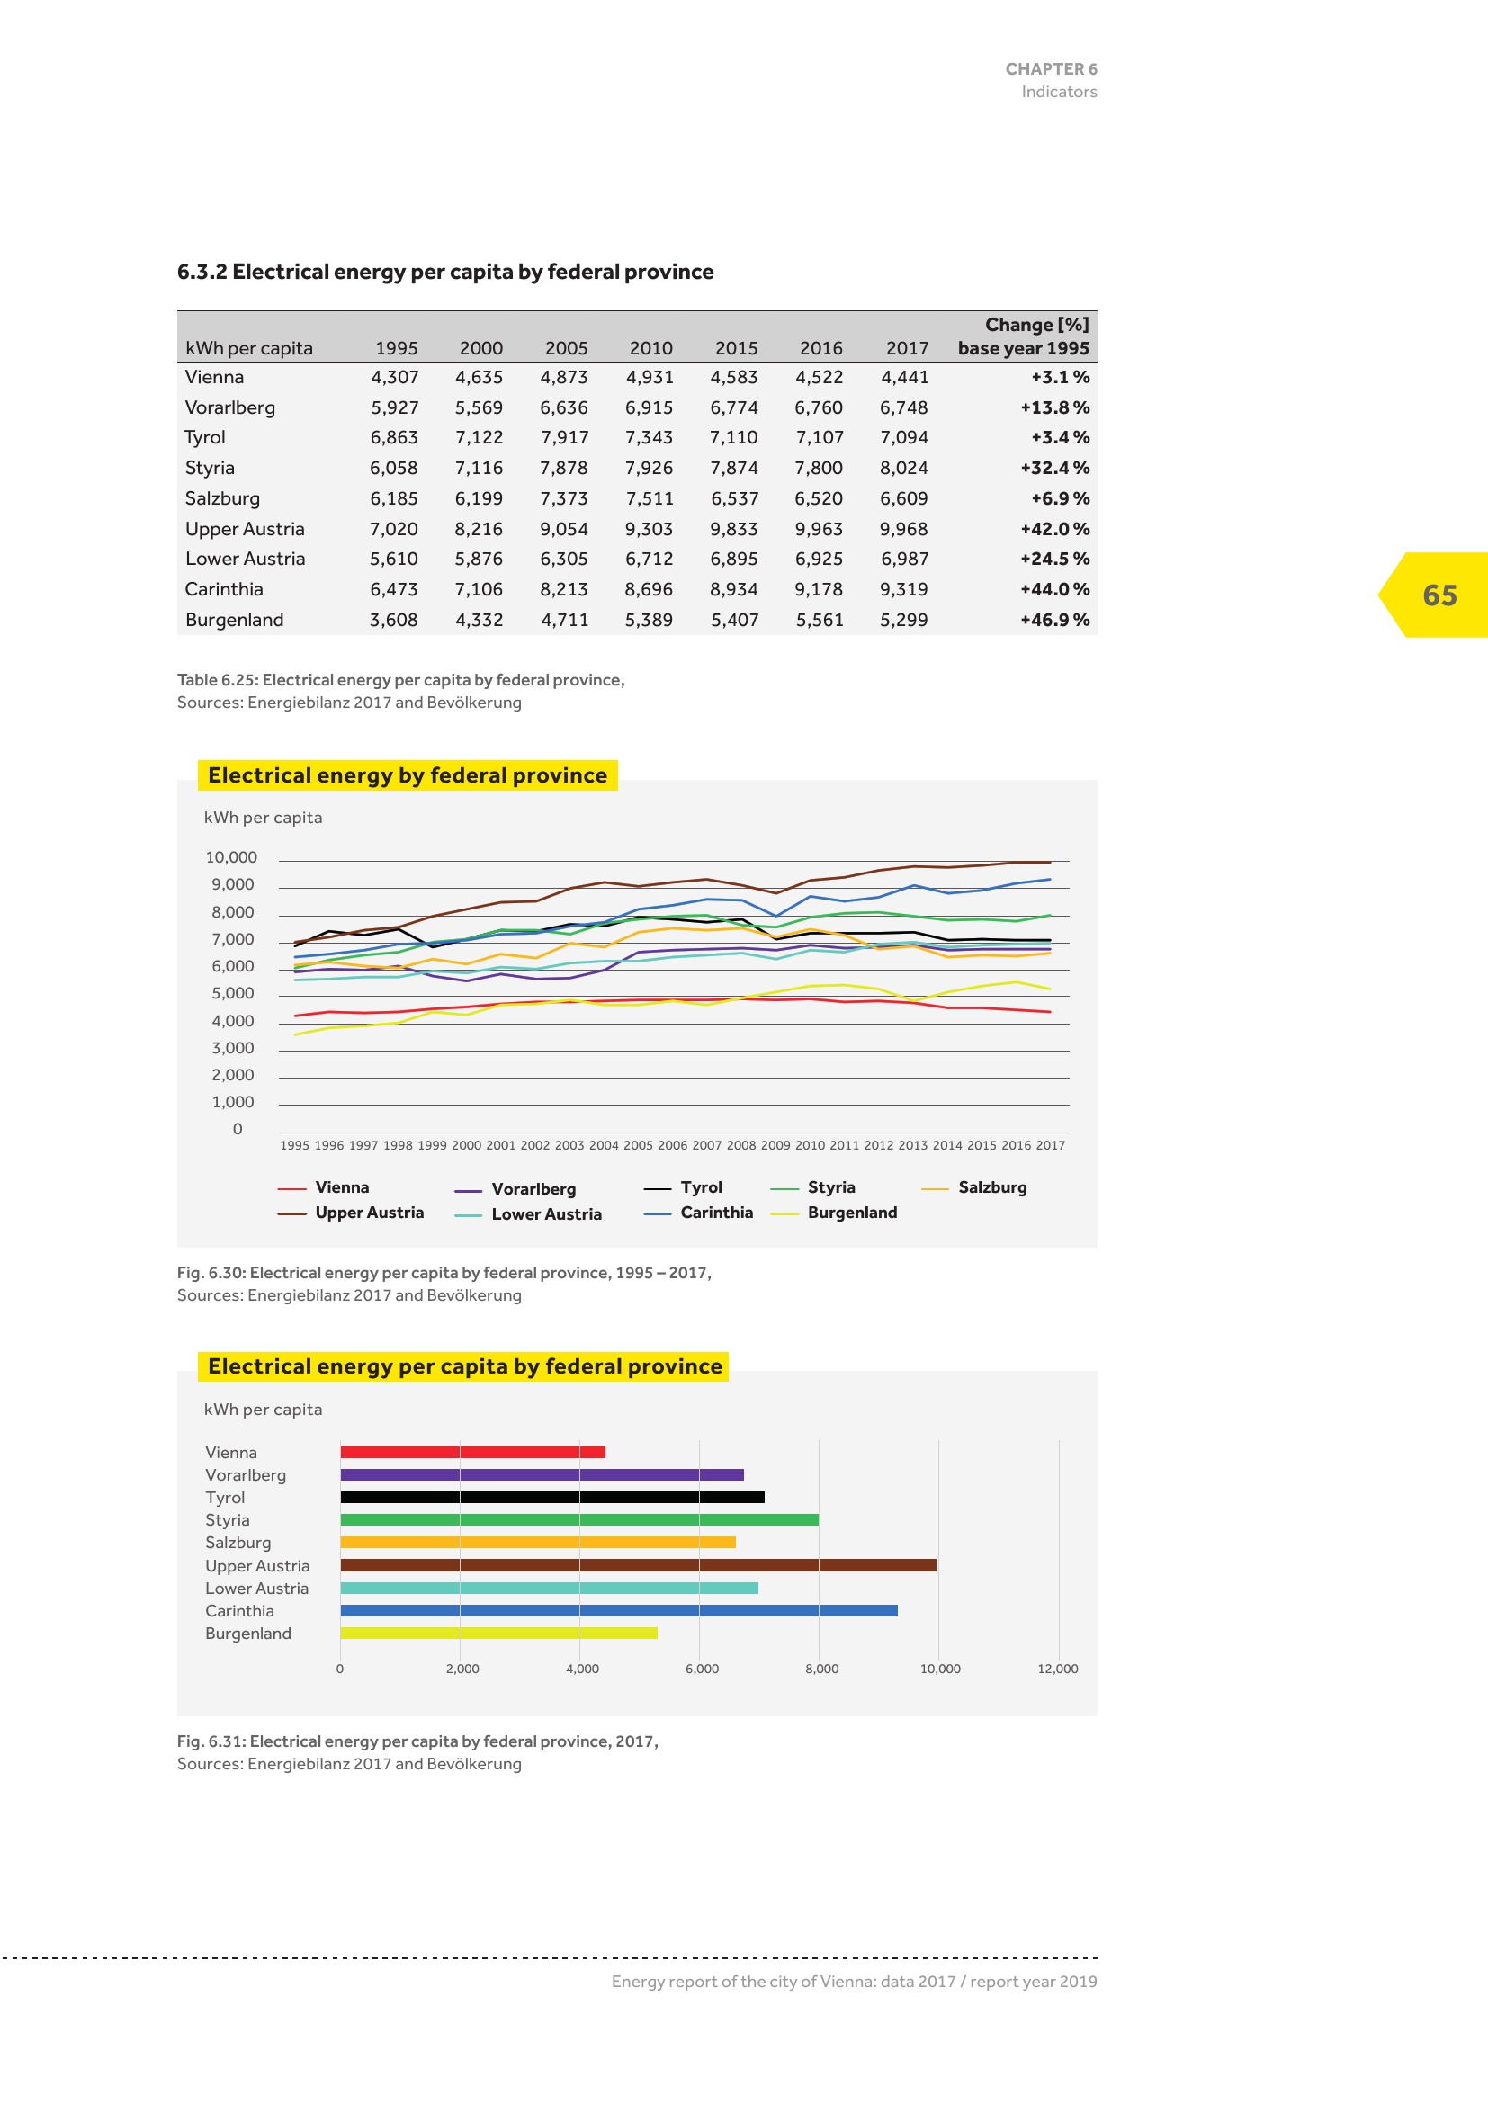Viewport: 1488px width, 2104px height.
Task: Select the Styria green bar in bar chart
Action: tap(579, 1519)
